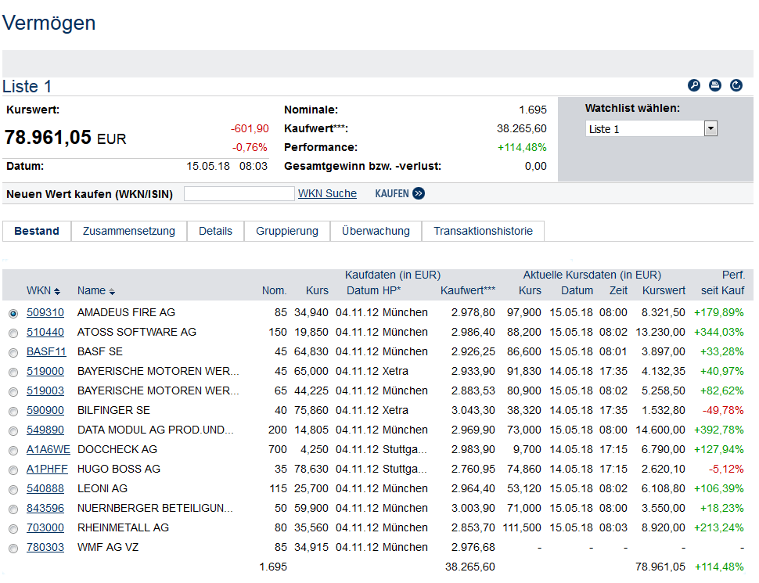Switch to the Zusammensetzung tab
This screenshot has width=759, height=583.
129,231
